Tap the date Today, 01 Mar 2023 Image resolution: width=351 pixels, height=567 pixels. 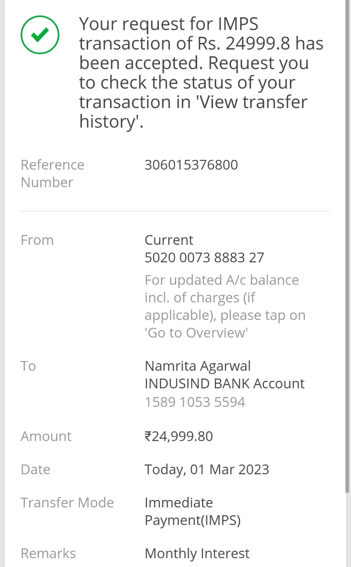click(207, 470)
